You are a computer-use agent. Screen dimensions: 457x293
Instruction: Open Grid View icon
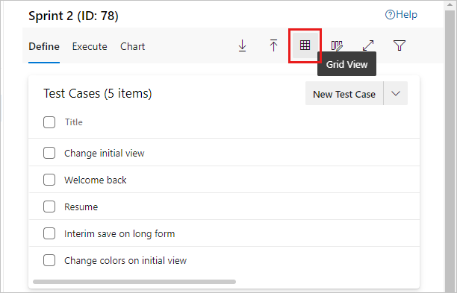pyautogui.click(x=305, y=45)
